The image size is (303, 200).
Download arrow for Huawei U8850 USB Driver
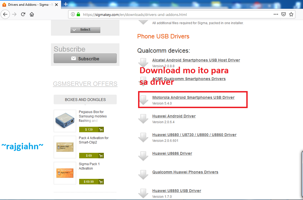point(143,193)
